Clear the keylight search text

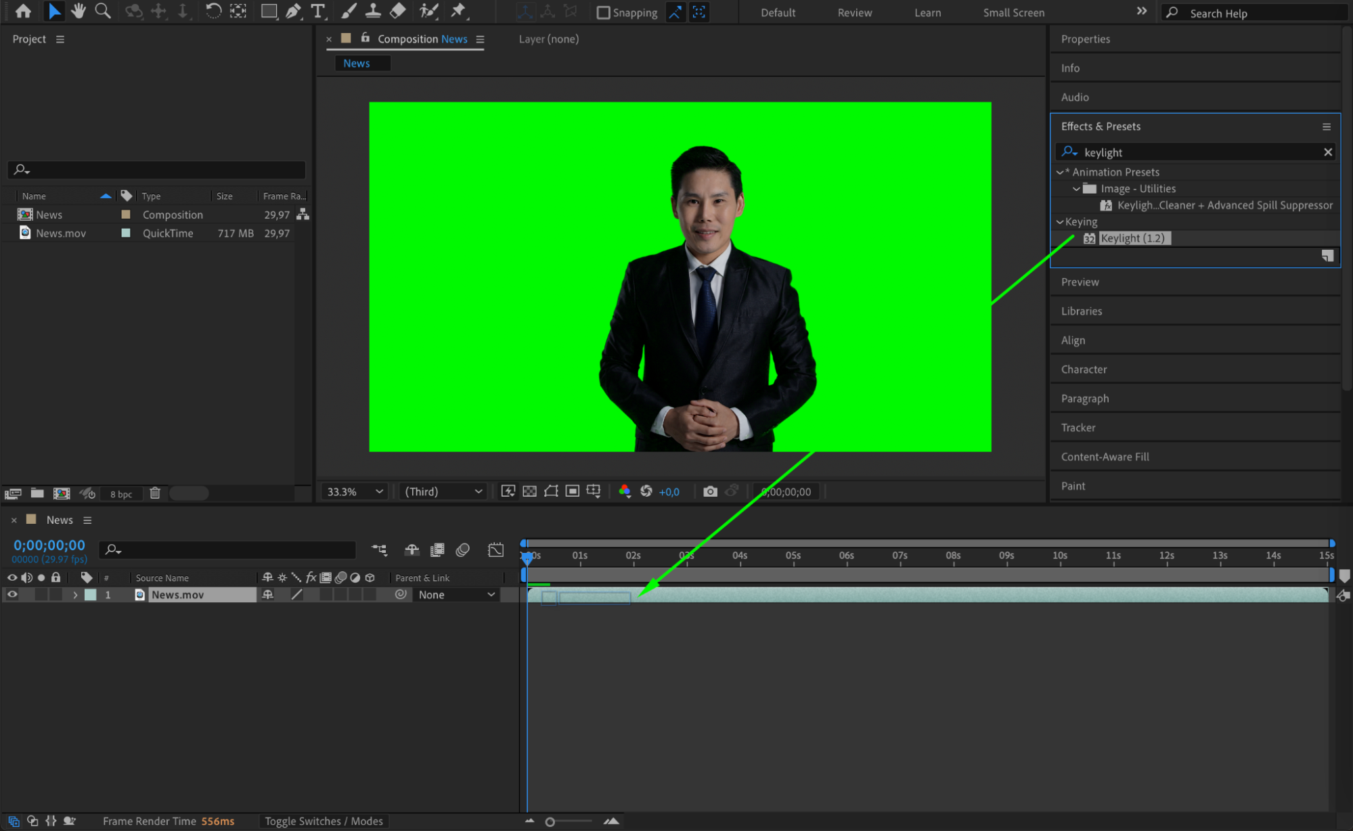click(1327, 152)
